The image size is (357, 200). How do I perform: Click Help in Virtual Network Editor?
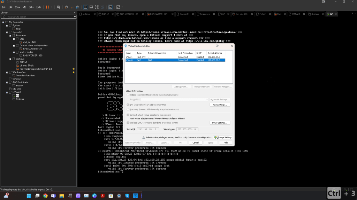(226, 143)
